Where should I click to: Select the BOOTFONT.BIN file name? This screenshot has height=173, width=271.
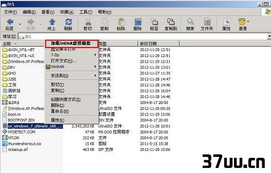click(21, 120)
